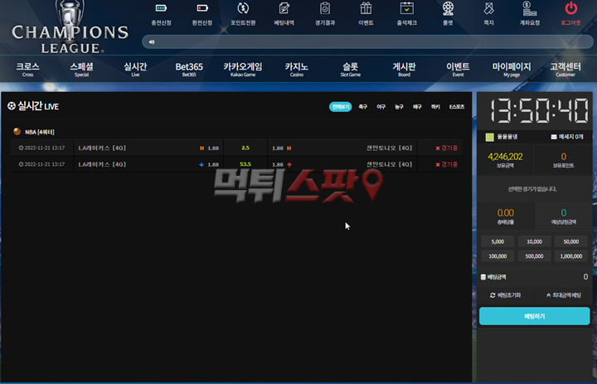Add 10,000 to the bet amount
Viewport: 597px width, 384px height.
pyautogui.click(x=534, y=241)
